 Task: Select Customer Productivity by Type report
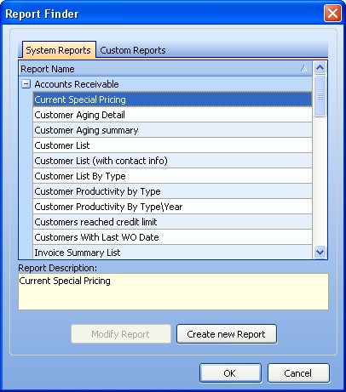tap(172, 191)
